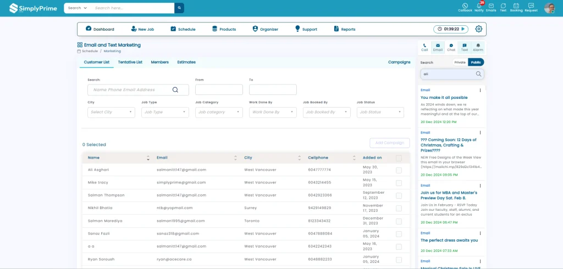Open options for '12 Days of Christmas' email
The image size is (563, 269).
480,133
